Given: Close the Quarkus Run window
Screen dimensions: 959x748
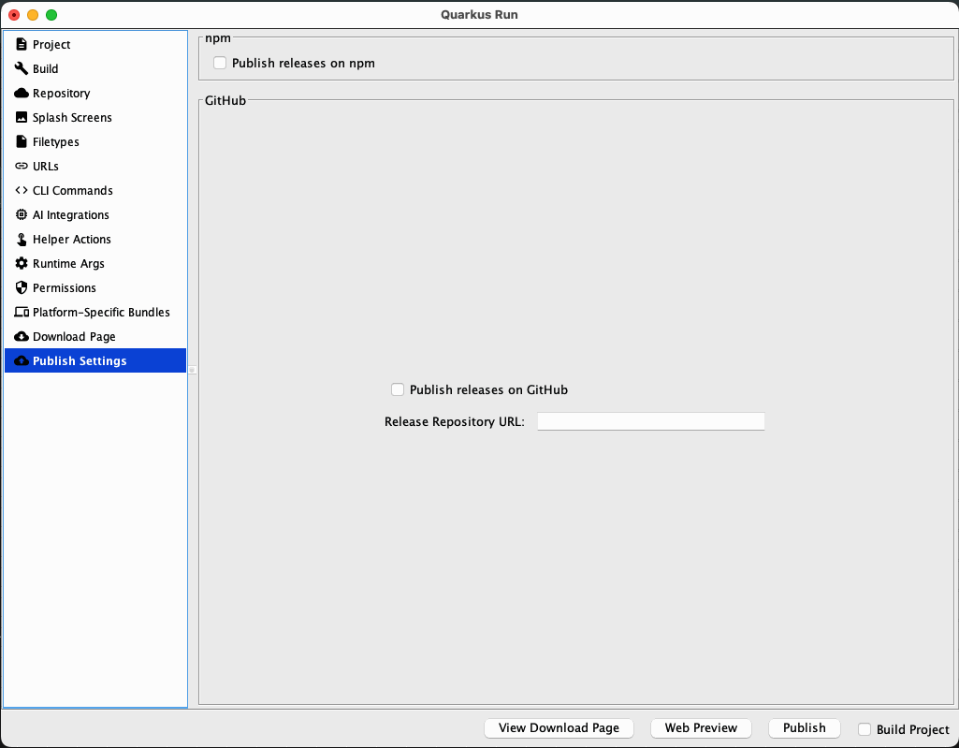Looking at the screenshot, I should (14, 15).
